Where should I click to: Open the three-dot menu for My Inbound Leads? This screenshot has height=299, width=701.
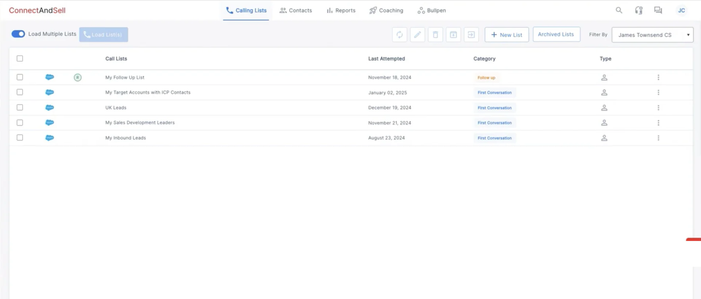[x=658, y=138]
